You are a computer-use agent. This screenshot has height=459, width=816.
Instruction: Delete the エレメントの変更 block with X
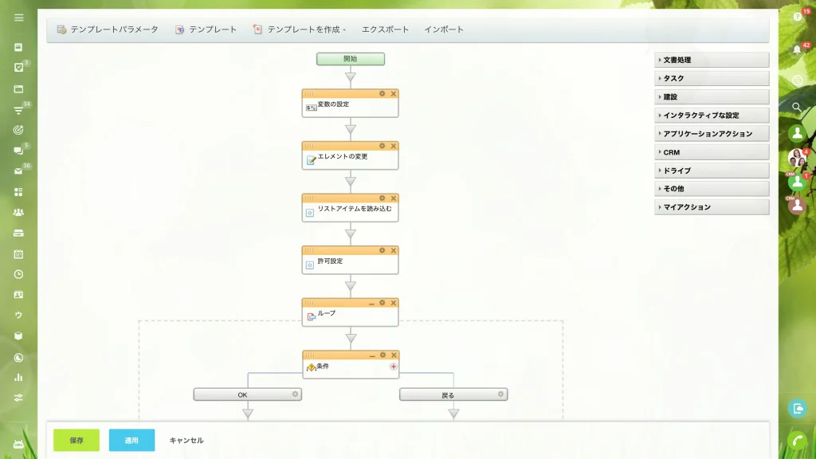394,147
